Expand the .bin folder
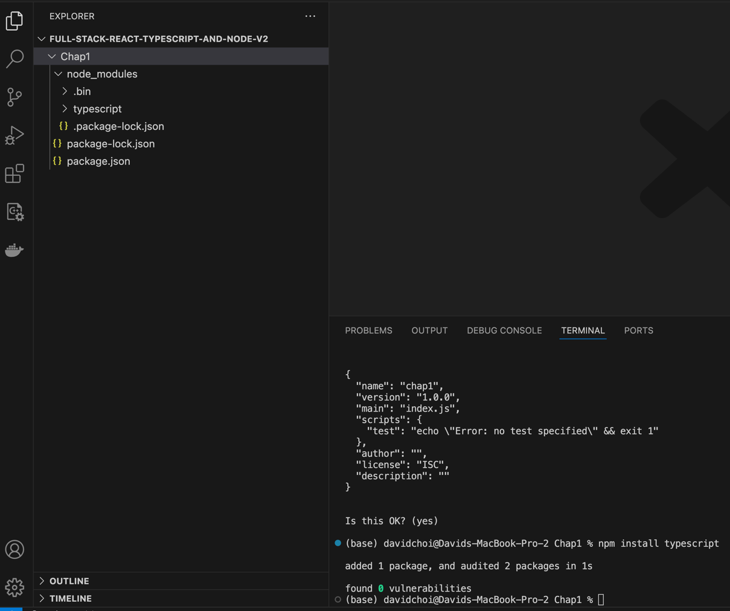The image size is (730, 611). pos(82,91)
